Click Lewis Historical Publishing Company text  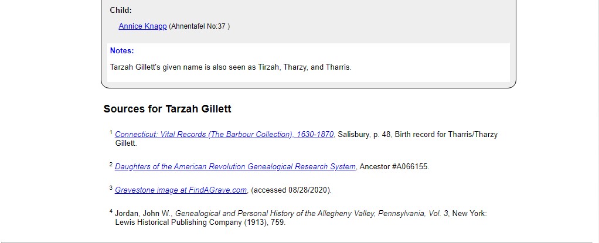pyautogui.click(x=178, y=222)
